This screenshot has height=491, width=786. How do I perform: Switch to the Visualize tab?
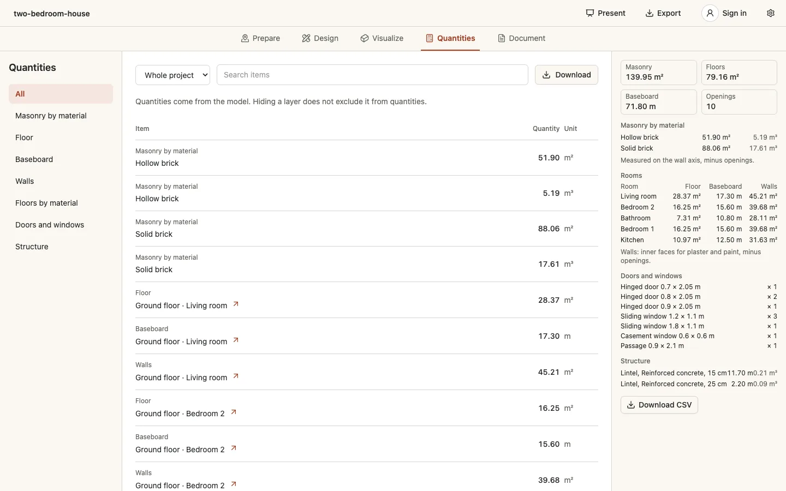click(x=382, y=38)
